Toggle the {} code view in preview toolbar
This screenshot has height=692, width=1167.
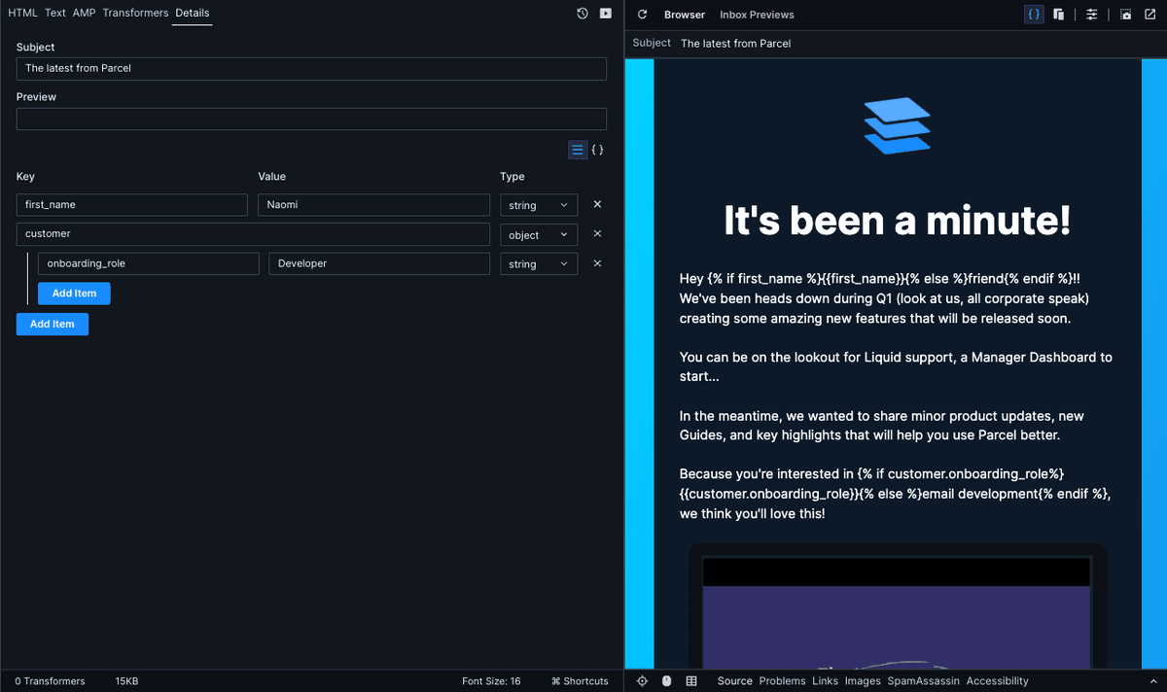click(1033, 14)
